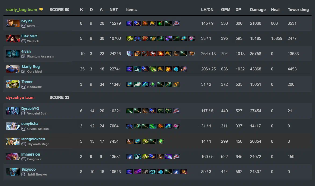Click the Spirit Breaker hero portrait
315x186 pixels.
(x=13, y=172)
